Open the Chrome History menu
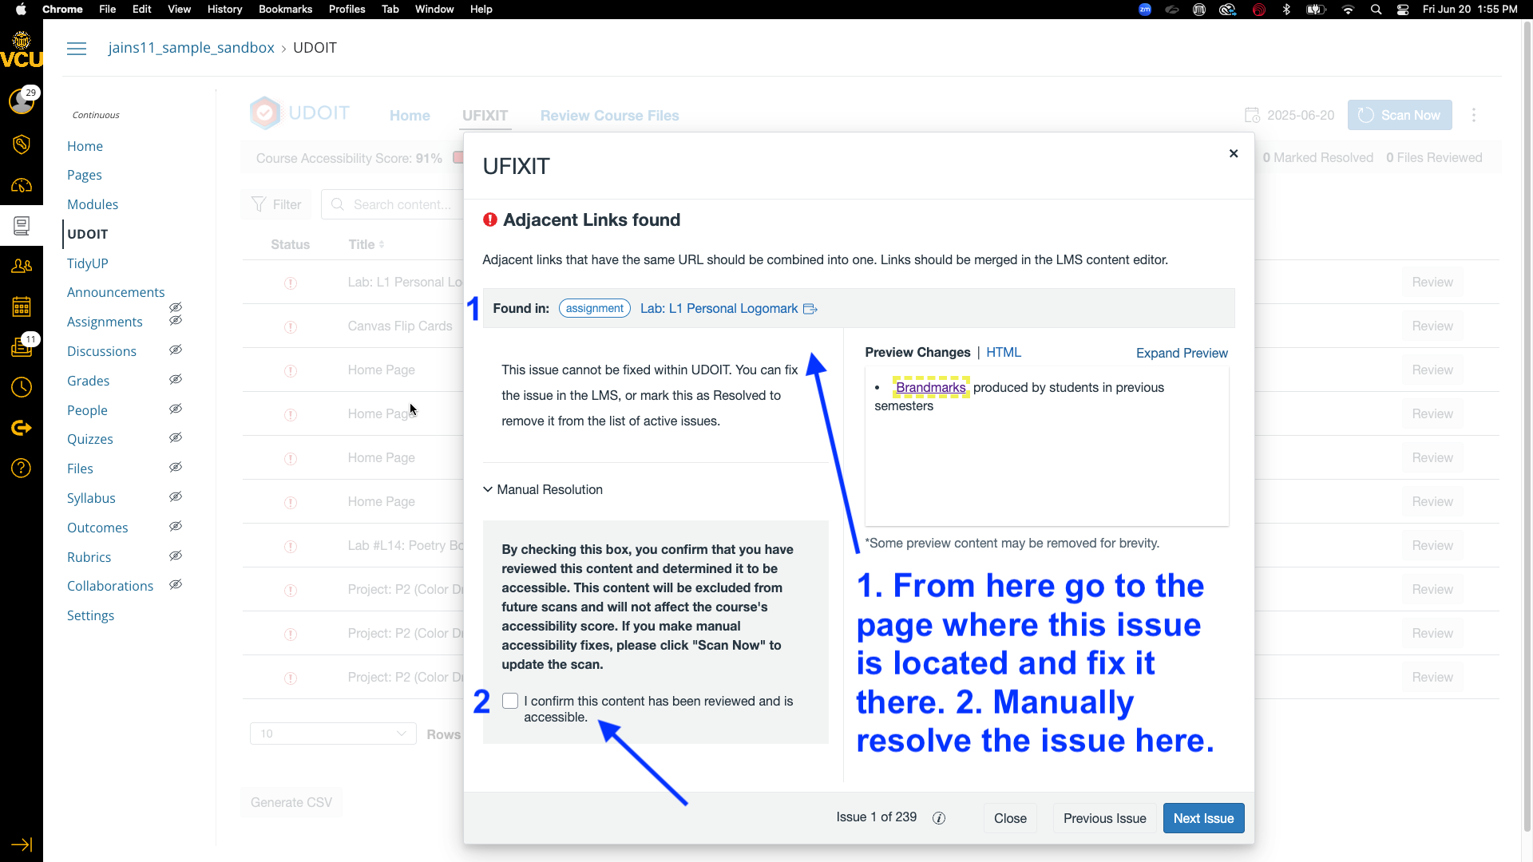 (x=224, y=10)
